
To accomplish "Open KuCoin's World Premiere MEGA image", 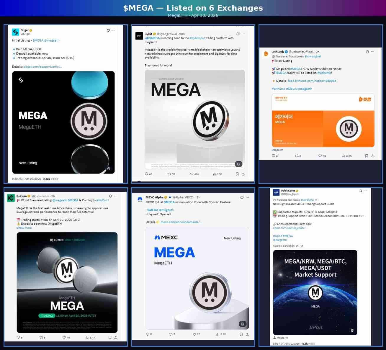I will click(67, 283).
